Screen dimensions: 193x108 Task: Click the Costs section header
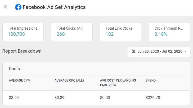pyautogui.click(x=14, y=69)
